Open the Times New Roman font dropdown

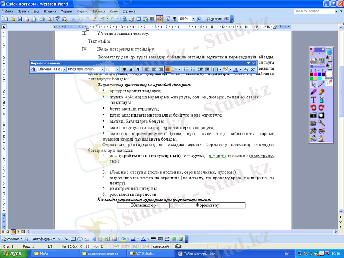(x=102, y=69)
